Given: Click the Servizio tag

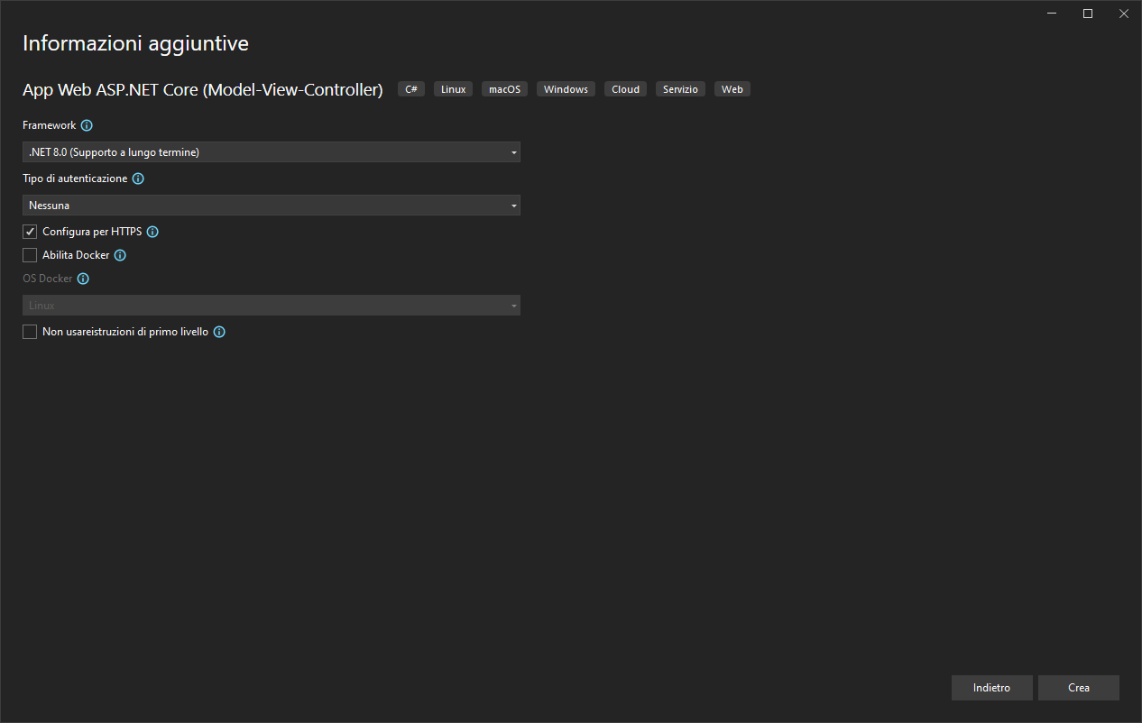Looking at the screenshot, I should point(680,89).
